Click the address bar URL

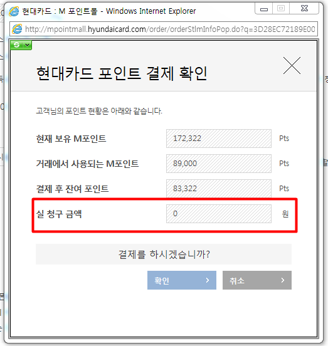pos(170,29)
